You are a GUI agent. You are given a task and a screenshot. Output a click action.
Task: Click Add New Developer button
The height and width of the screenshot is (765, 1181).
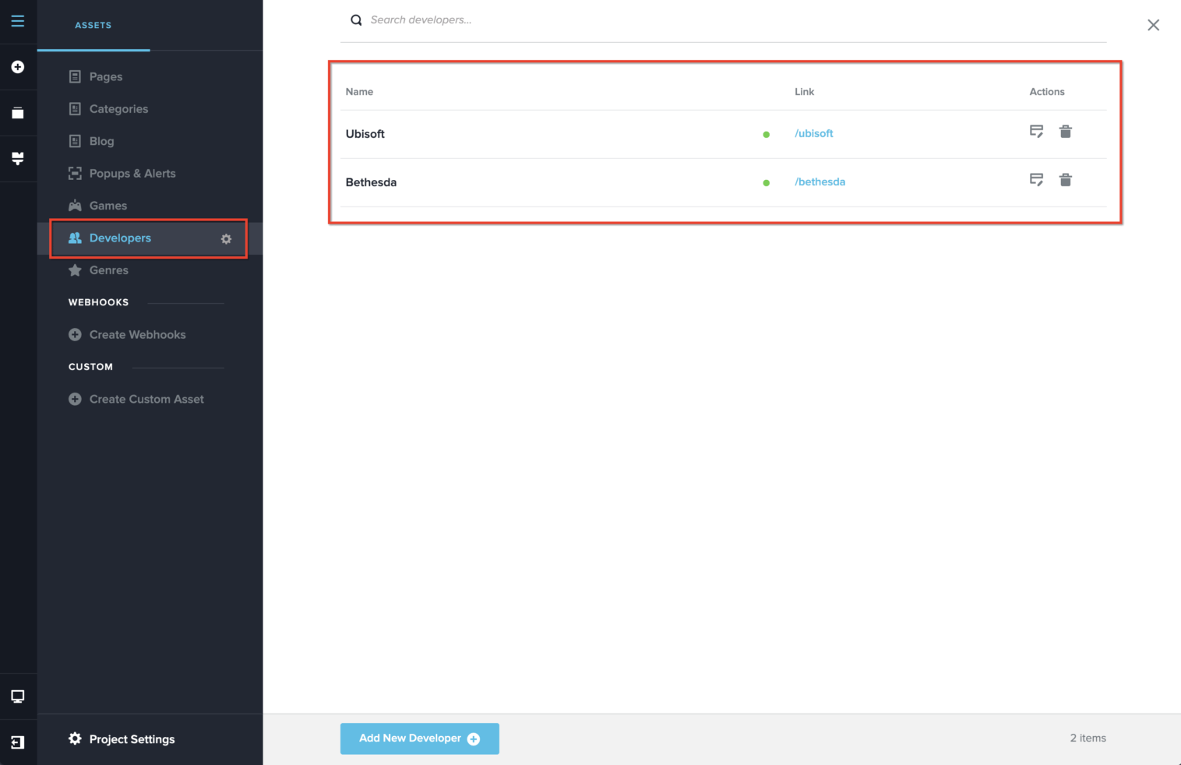[420, 739]
